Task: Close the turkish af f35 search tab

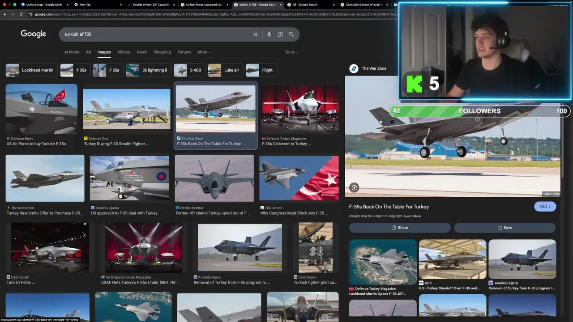Action: 281,4
